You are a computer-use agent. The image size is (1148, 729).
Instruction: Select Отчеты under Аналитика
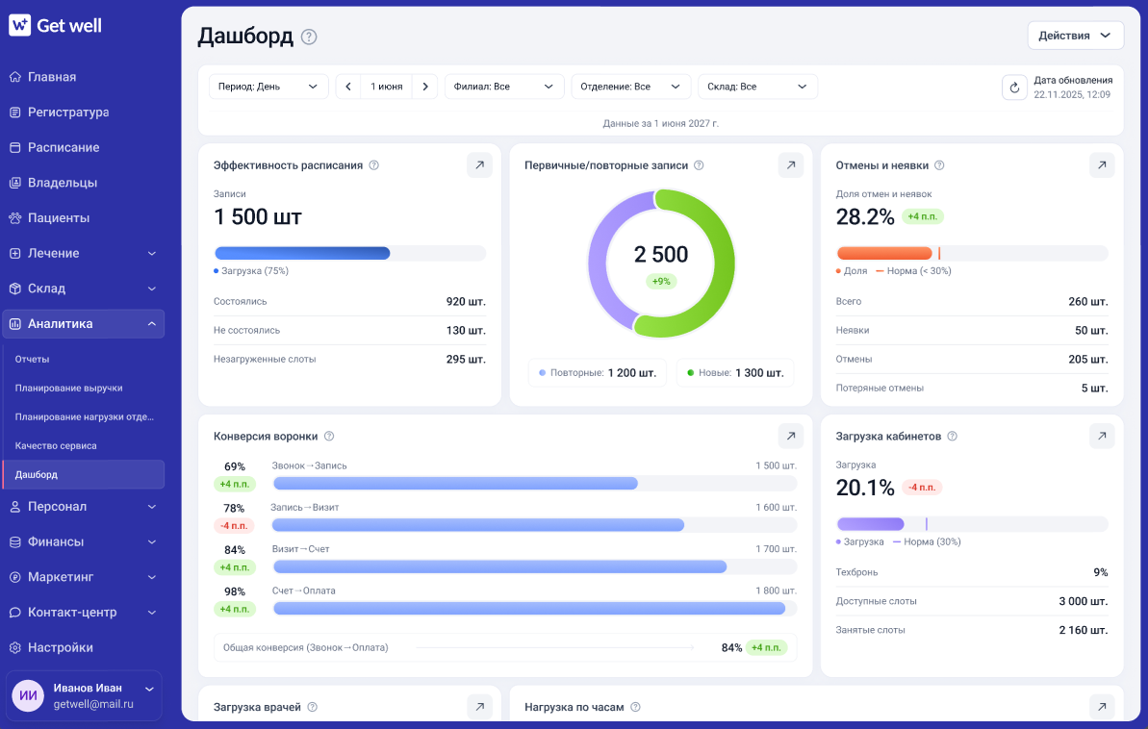(x=84, y=360)
